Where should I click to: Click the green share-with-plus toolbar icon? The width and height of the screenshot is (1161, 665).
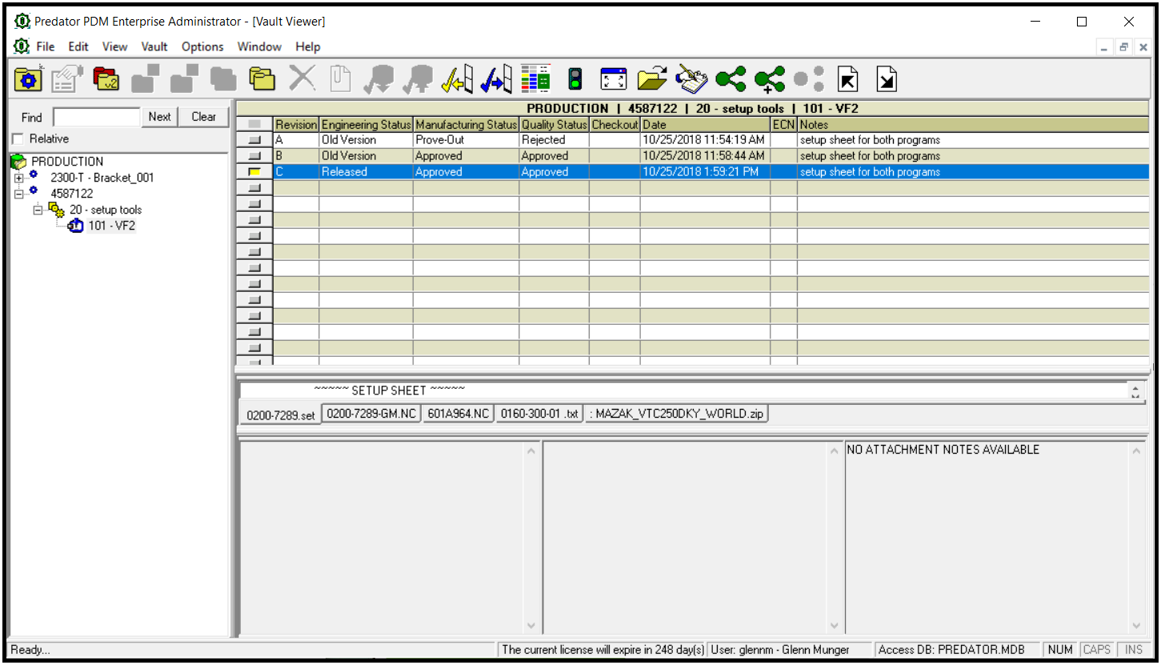770,78
